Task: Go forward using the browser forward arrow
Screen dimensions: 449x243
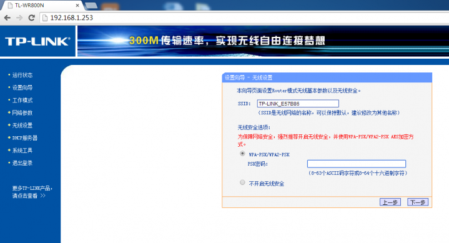Action: coord(19,17)
